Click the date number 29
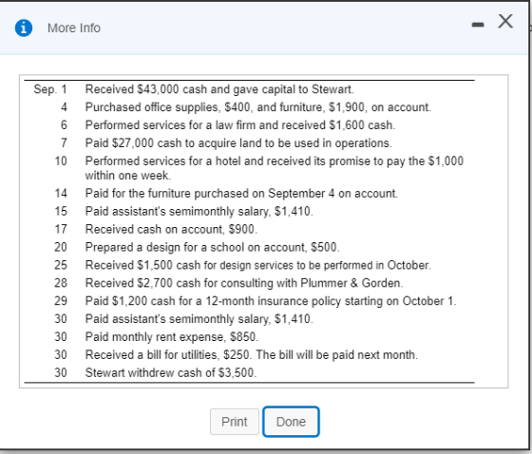This screenshot has height=454, width=532. click(61, 301)
